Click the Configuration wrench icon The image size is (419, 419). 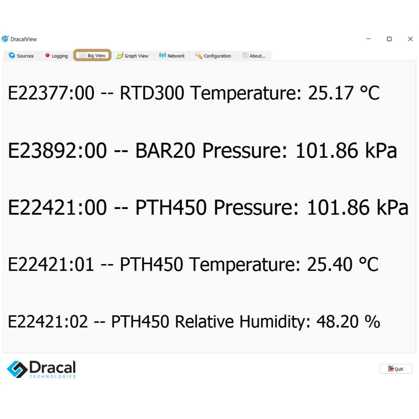point(199,56)
